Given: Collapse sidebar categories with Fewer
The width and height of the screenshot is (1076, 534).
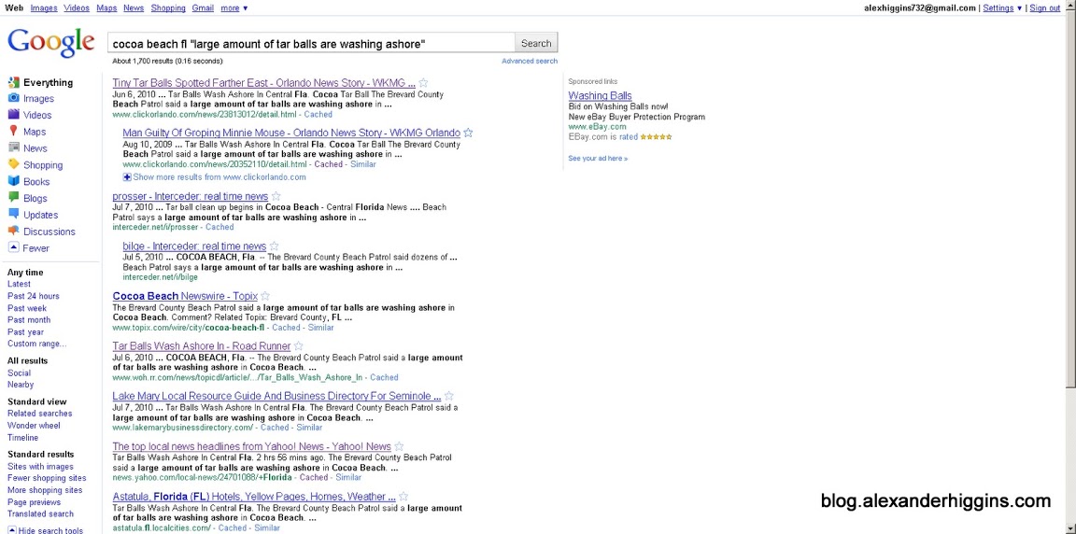Looking at the screenshot, I should [28, 248].
